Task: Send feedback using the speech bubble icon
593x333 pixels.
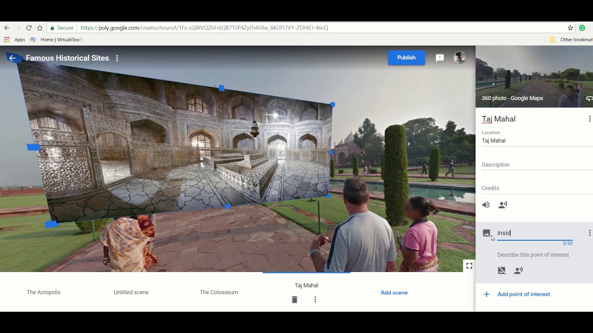Action: 440,58
